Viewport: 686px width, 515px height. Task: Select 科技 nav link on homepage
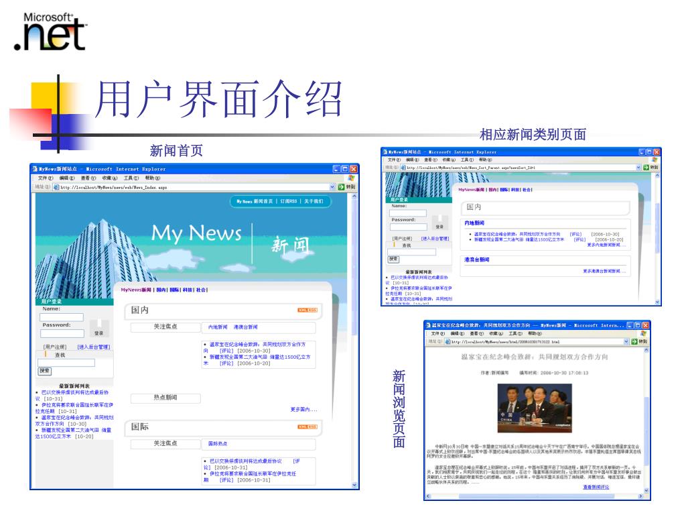pyautogui.click(x=188, y=290)
